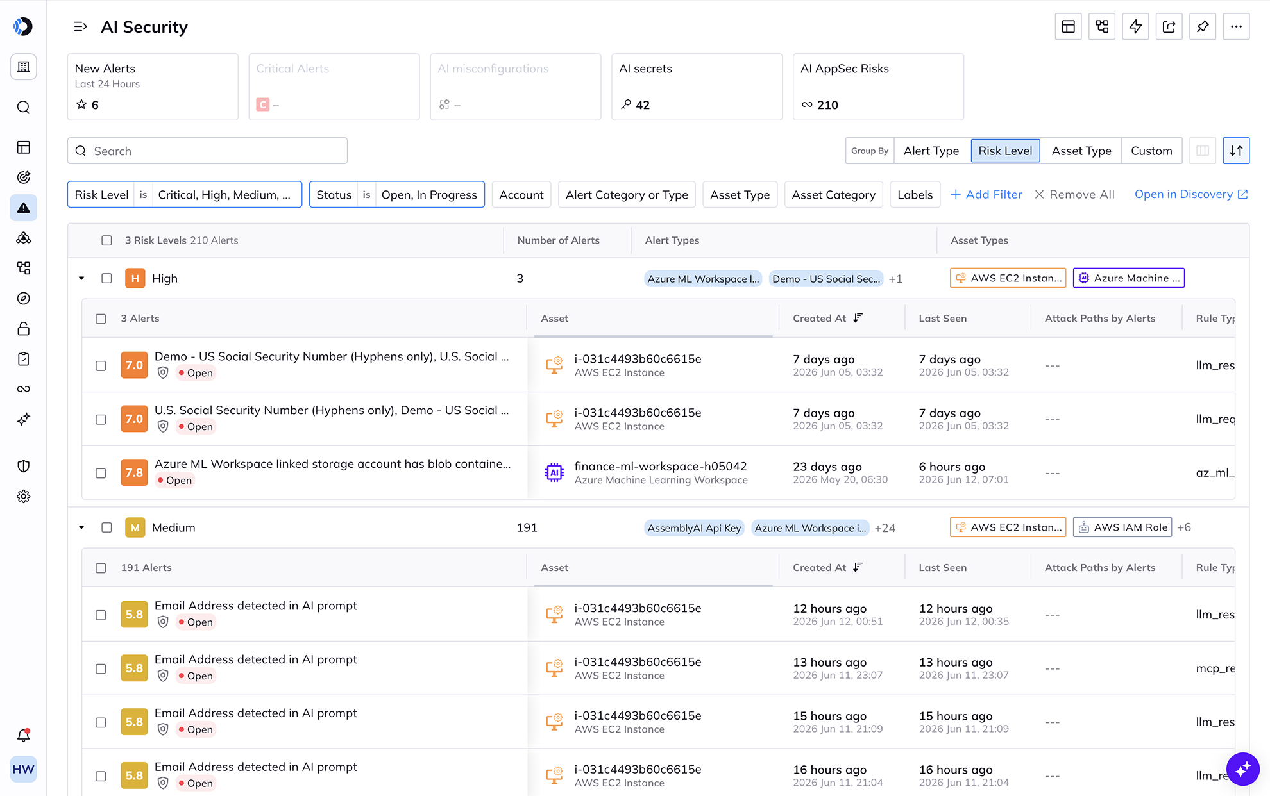The image size is (1270, 796).
Task: Open alert 'U.S. Social Security Number (Hyphens only), Demo'
Action: (x=332, y=410)
